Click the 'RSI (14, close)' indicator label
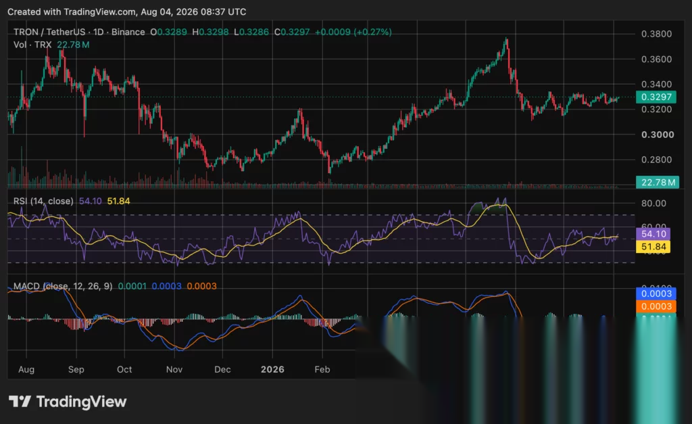 click(x=43, y=201)
